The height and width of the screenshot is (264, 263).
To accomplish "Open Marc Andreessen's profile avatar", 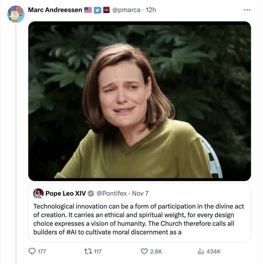I will pyautogui.click(x=15, y=12).
